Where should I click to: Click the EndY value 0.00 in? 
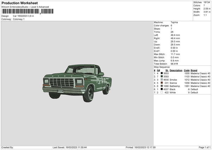coord(174,51)
